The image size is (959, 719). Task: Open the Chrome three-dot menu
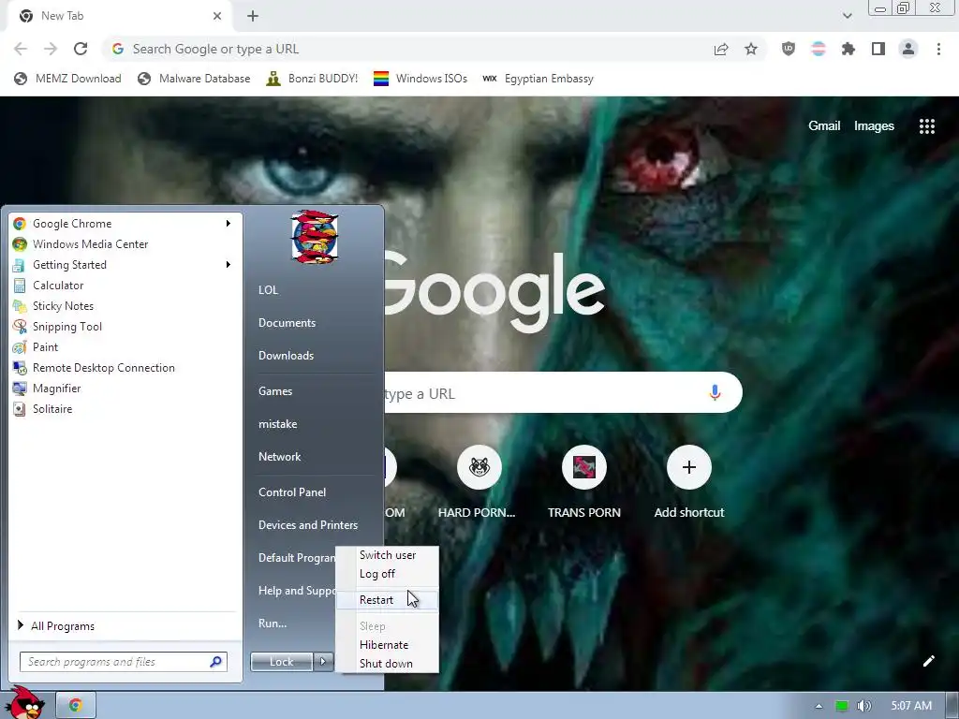click(938, 49)
